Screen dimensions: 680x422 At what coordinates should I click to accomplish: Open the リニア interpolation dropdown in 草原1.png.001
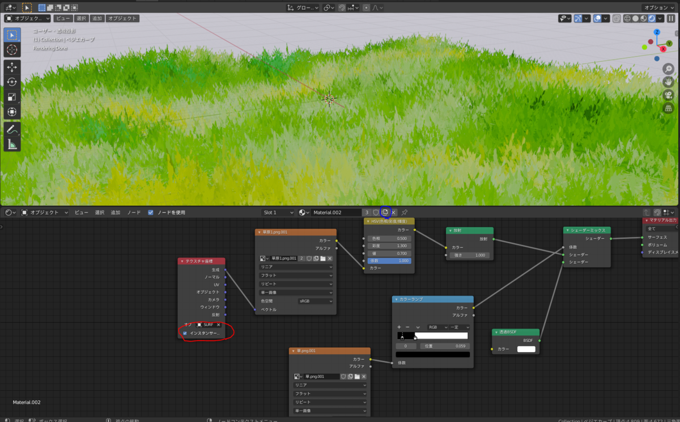[296, 267]
